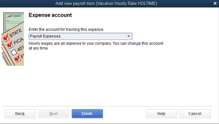Viewport: 219px width, 124px height.
Task: Go to previous step with Back
Action: pos(20,114)
